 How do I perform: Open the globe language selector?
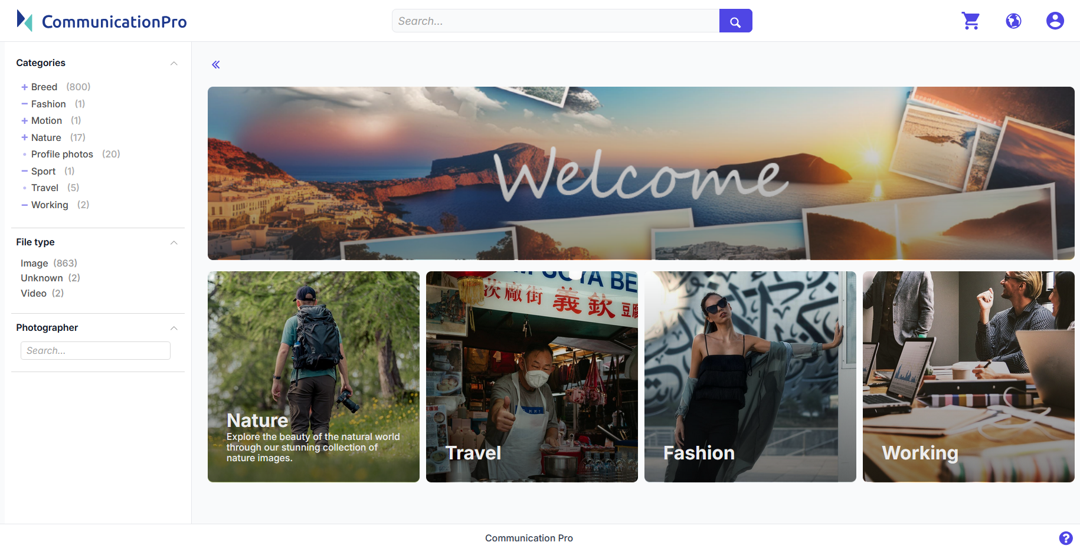[1013, 21]
